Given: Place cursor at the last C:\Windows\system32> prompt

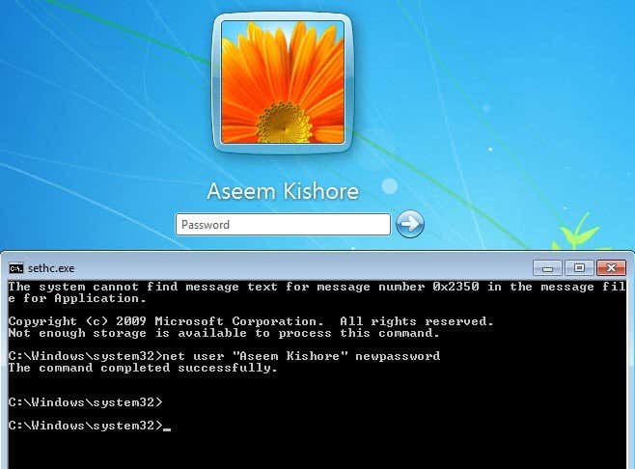Looking at the screenshot, I should (85, 426).
